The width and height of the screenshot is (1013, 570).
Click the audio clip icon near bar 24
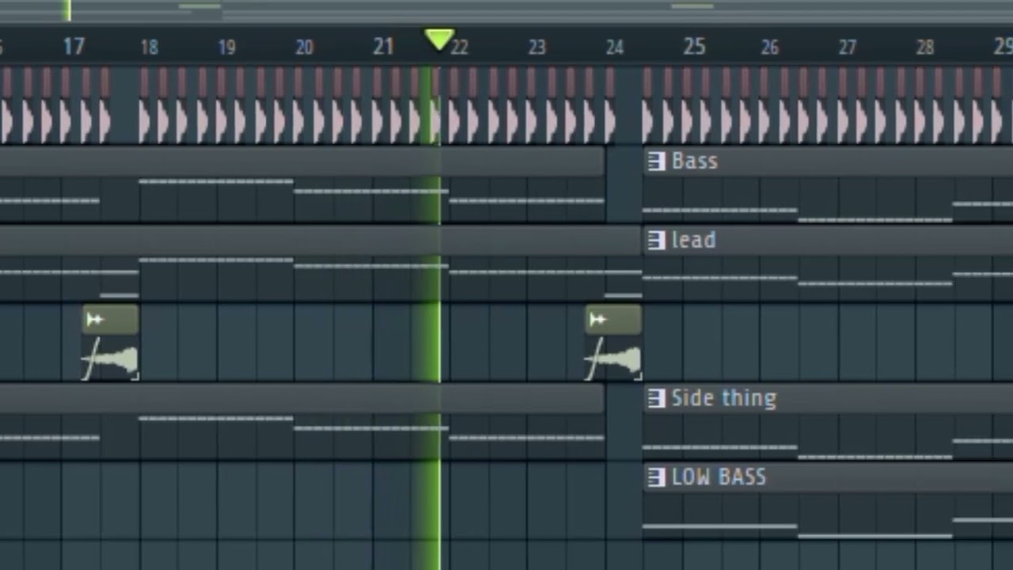tap(598, 319)
